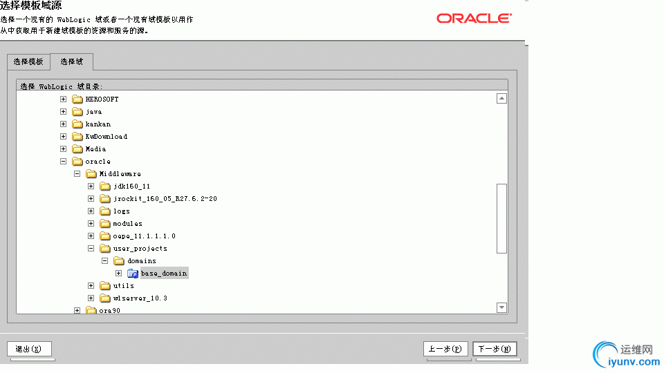Select the jrockit_160_05_R27.6.2-20 label
The image size is (664, 373).
165,199
